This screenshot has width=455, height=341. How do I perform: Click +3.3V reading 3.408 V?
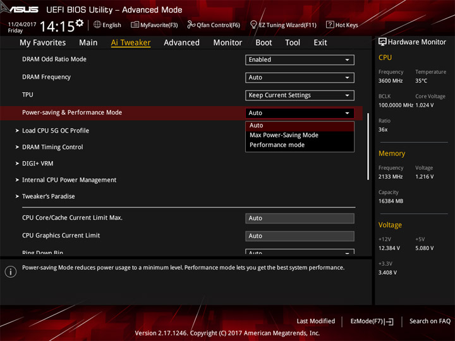point(387,273)
